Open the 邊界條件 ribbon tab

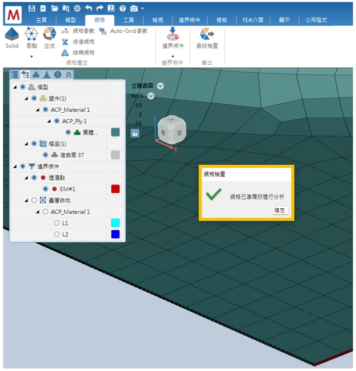tap(190, 20)
